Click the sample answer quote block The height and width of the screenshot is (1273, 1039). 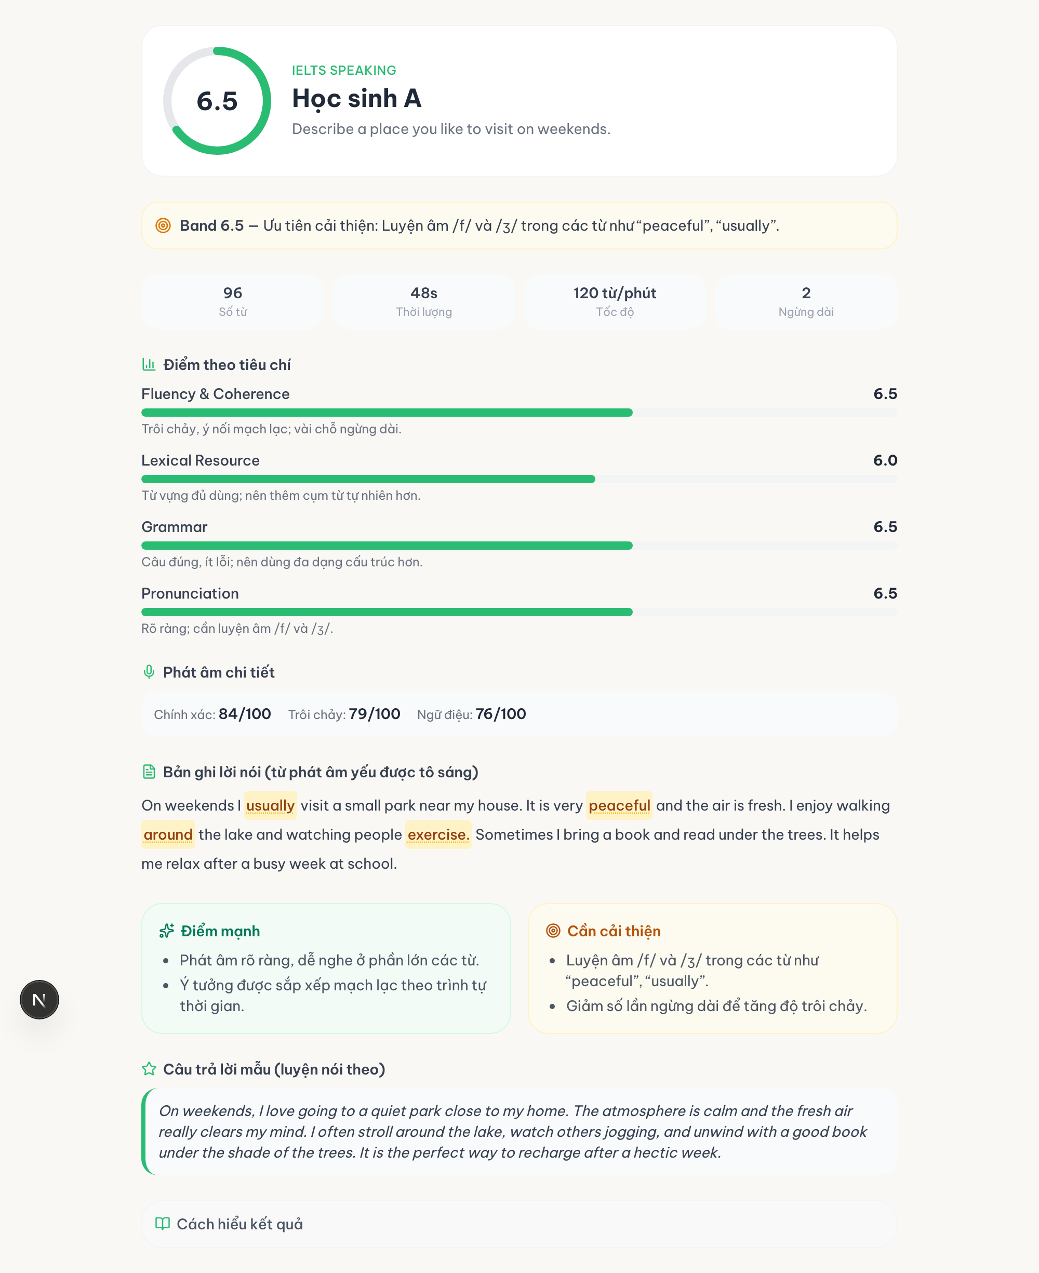(519, 1131)
